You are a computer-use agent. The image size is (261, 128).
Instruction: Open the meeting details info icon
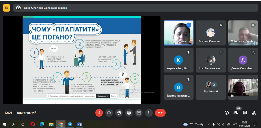point(227,113)
